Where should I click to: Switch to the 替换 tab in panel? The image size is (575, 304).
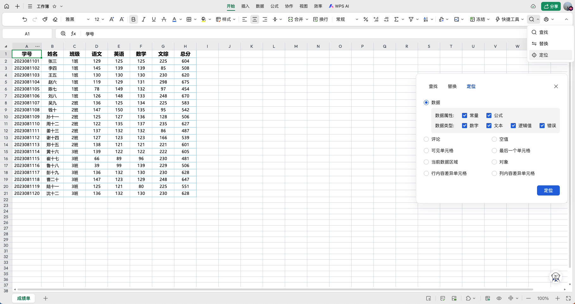pos(452,86)
